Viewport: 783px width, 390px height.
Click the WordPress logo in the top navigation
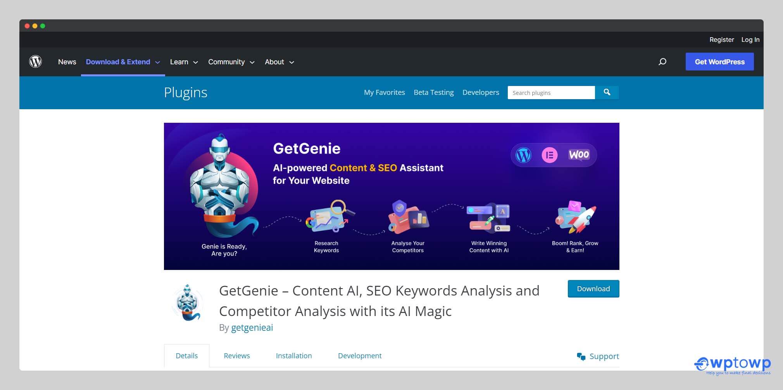click(35, 61)
